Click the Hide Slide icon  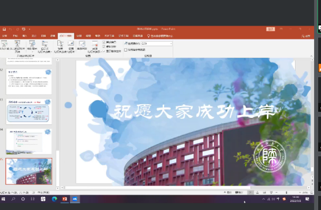[x=71, y=43]
